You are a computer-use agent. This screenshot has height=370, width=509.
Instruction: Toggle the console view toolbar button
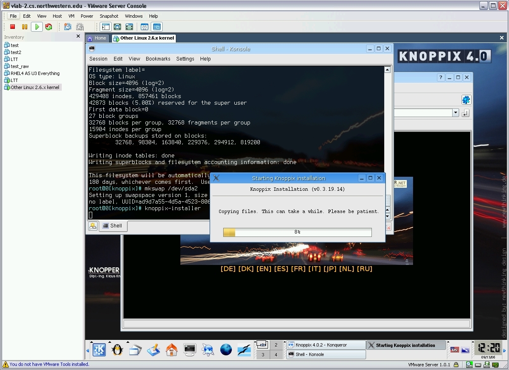point(157,27)
